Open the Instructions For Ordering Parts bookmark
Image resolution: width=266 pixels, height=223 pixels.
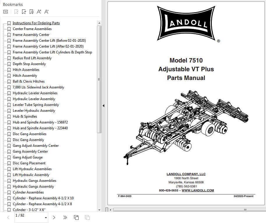36,23
